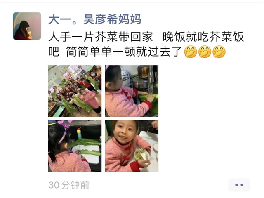This screenshot has height=198, width=264.
Task: Click the 大一。 prefix in the poster name
Action: [x=63, y=19]
